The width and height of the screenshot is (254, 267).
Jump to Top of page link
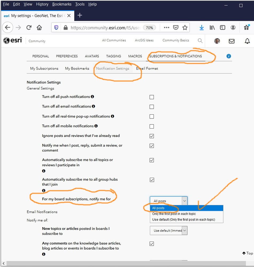click(x=248, y=253)
